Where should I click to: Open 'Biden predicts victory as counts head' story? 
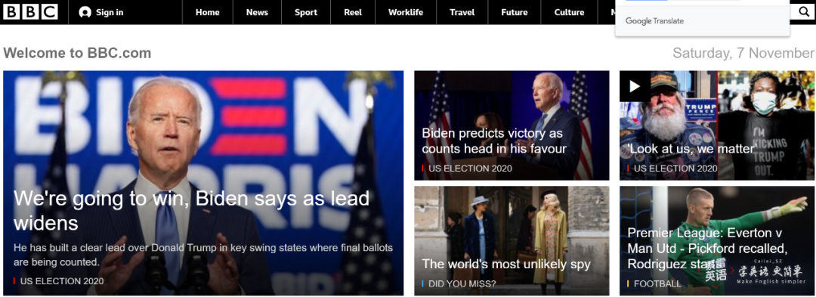pos(494,141)
